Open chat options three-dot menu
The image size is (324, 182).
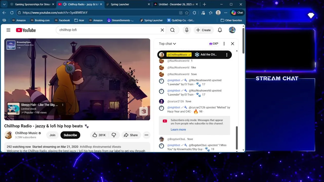pos(224,43)
